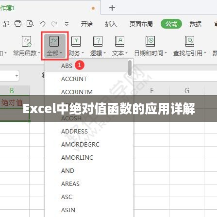The width and height of the screenshot is (217, 217).
Task: Select column F header
Action: pyautogui.click(x=151, y=90)
